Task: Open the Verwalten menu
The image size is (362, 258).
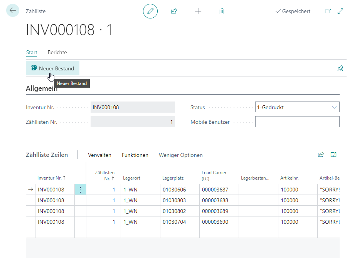Action: click(x=99, y=155)
